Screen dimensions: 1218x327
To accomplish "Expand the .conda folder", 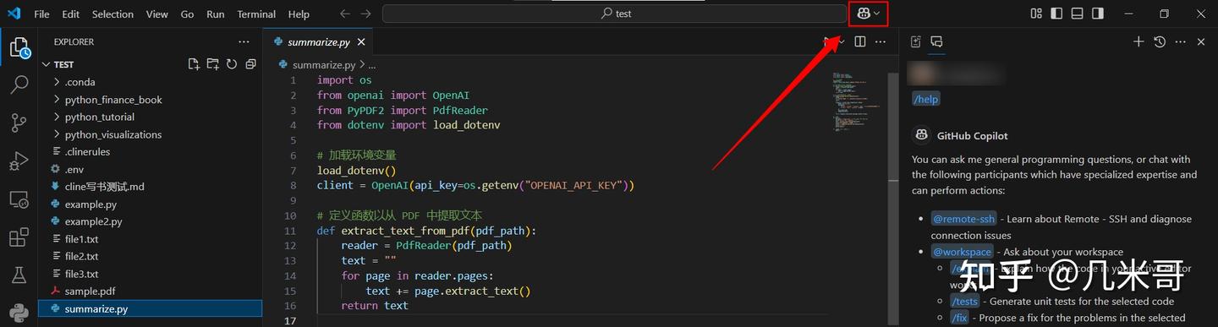I will tap(57, 82).
